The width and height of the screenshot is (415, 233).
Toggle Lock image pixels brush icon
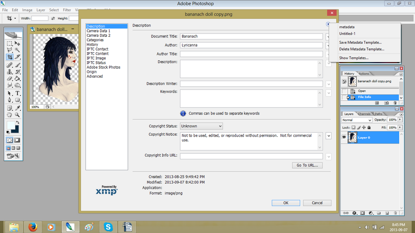tap(359, 127)
